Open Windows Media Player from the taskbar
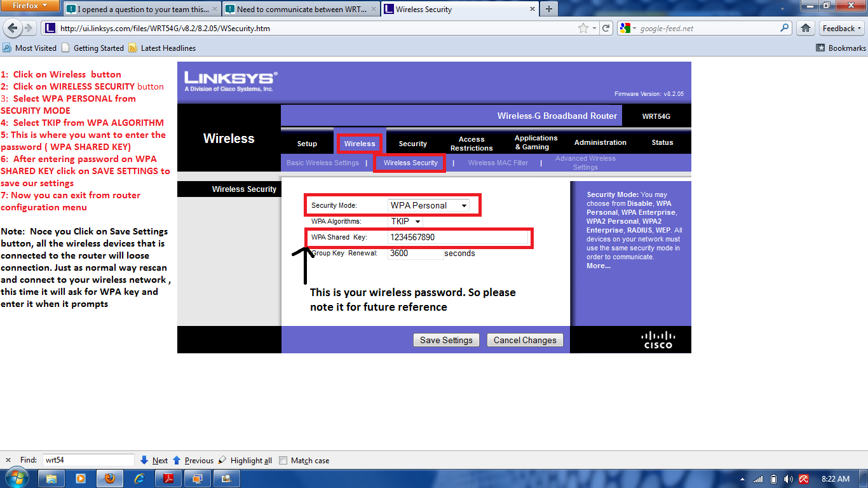The height and width of the screenshot is (488, 868). pos(81,478)
